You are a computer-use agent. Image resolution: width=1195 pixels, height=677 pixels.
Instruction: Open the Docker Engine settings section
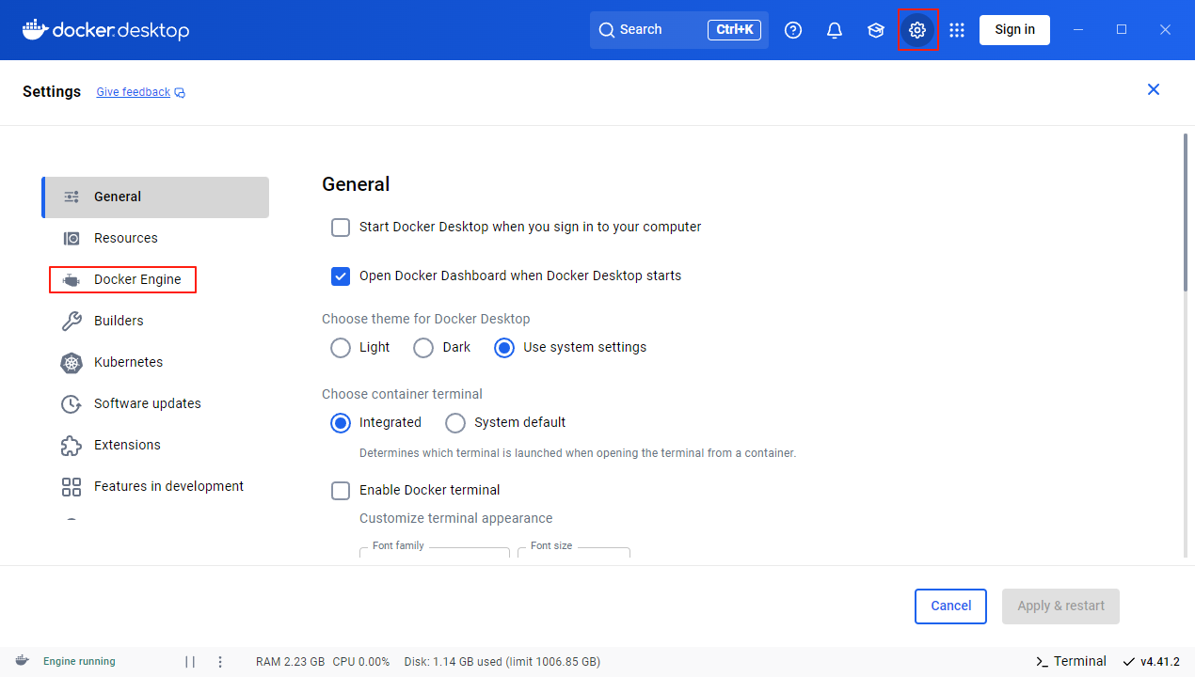click(137, 279)
